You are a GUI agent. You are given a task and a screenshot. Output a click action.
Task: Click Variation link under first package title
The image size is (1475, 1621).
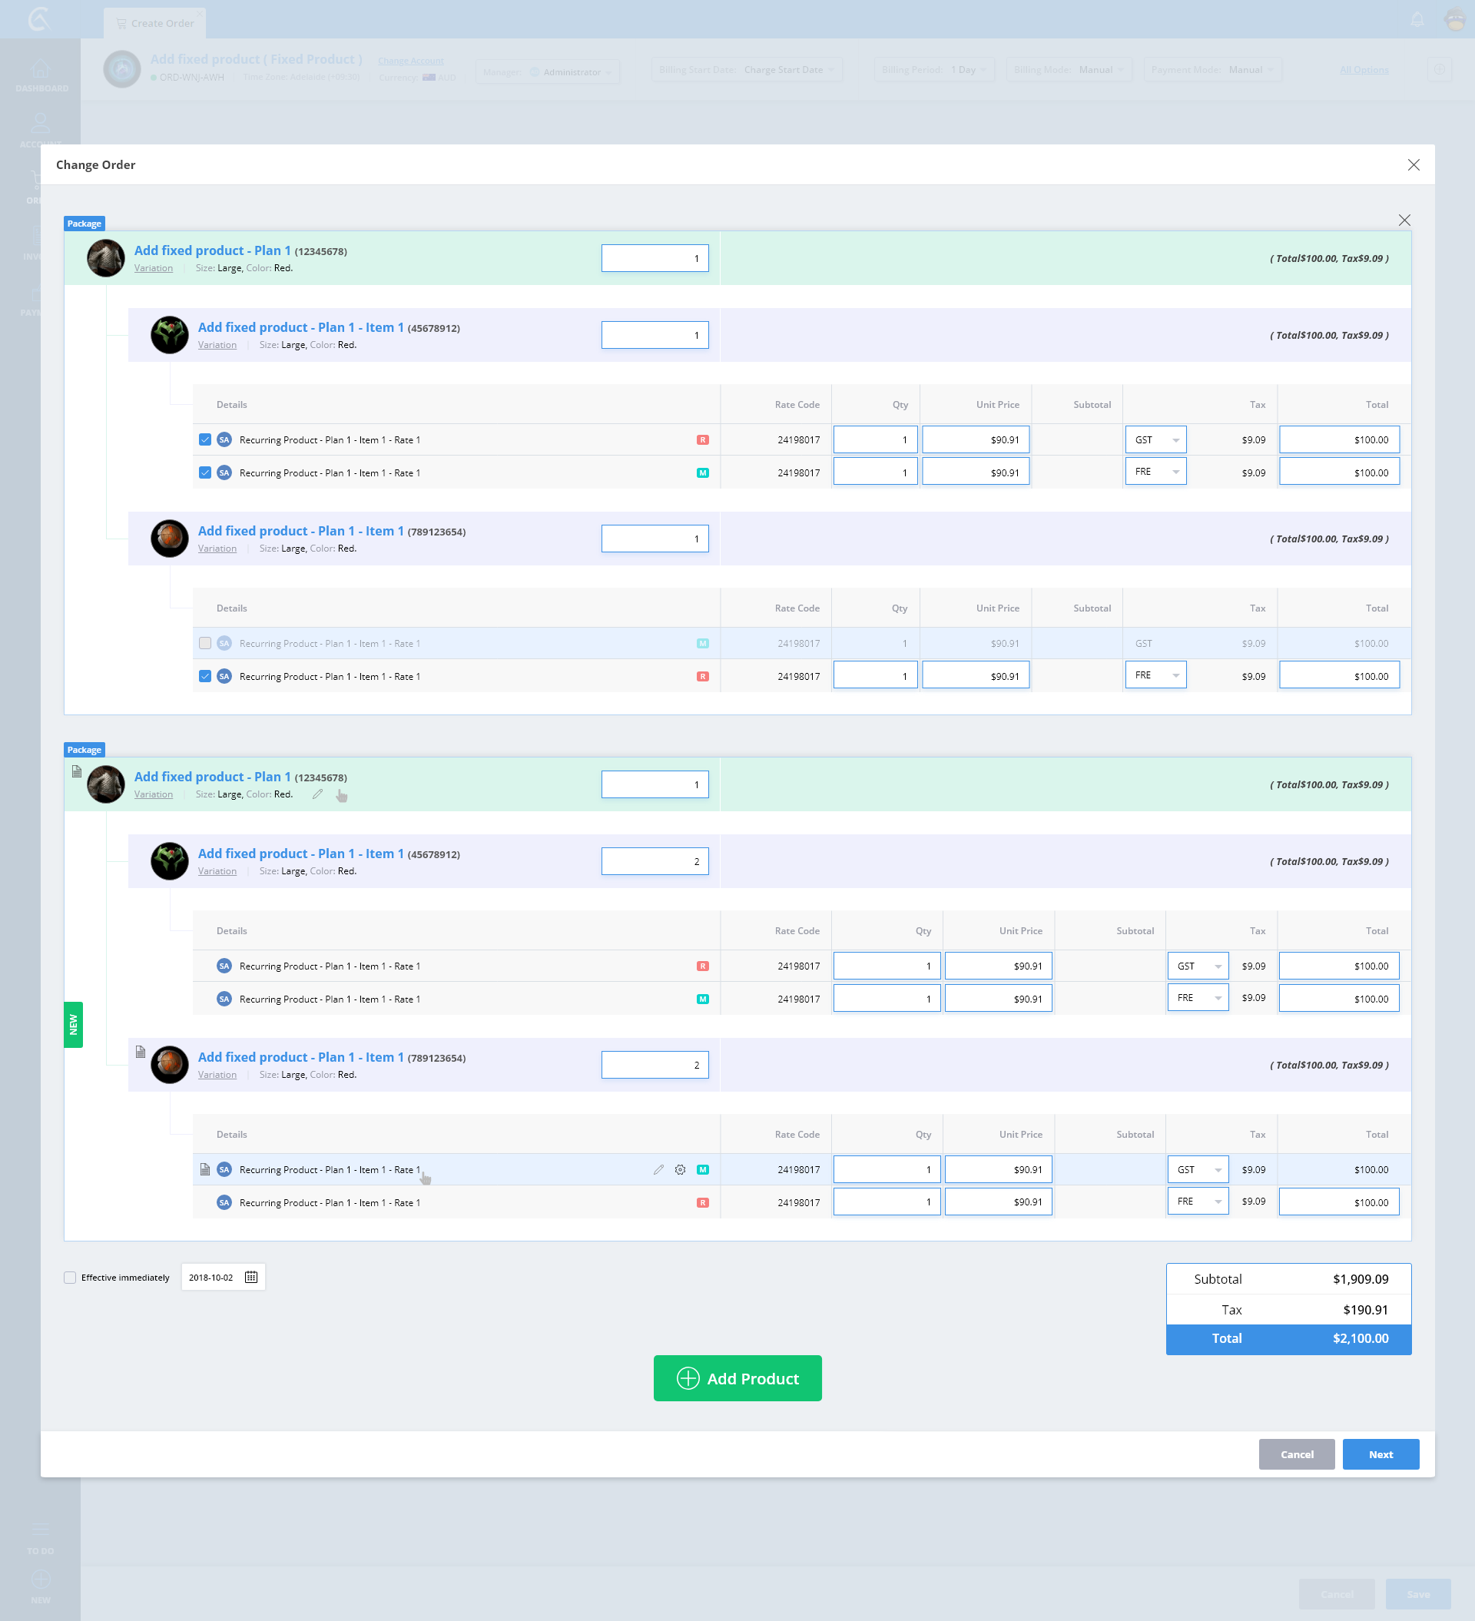[x=154, y=269]
